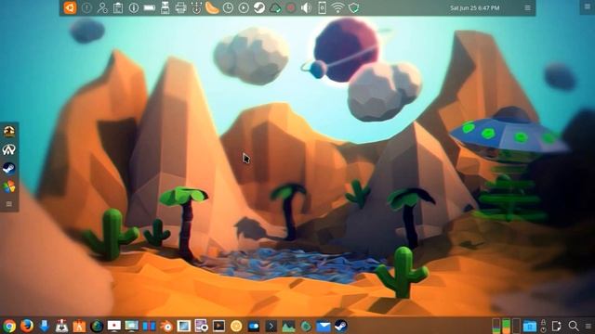Click the green and orange system monitor bar
595x334 pixels.
point(506,326)
